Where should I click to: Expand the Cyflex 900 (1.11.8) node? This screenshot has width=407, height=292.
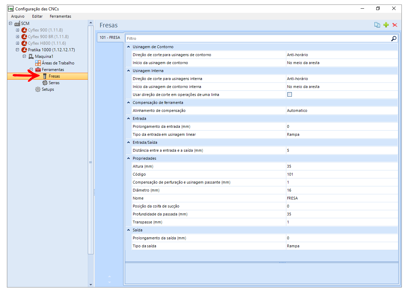pos(17,30)
